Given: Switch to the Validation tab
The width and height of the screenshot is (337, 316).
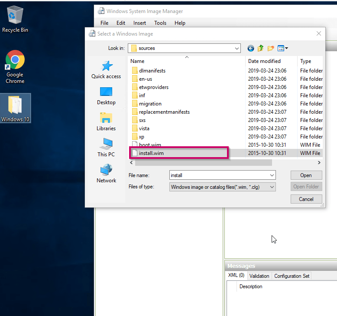Looking at the screenshot, I should pyautogui.click(x=259, y=276).
